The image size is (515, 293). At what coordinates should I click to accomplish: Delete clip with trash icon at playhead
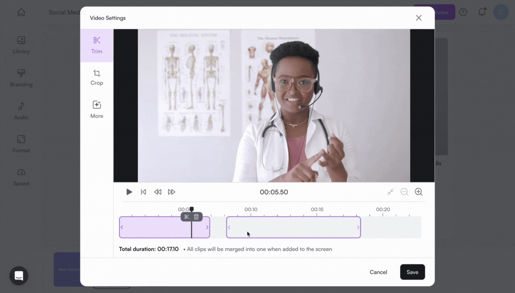(196, 217)
